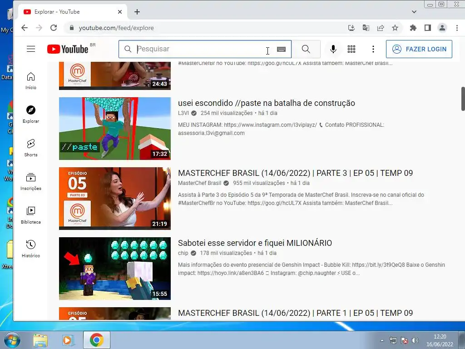Go to Início in the sidebar
The height and width of the screenshot is (349, 465).
pyautogui.click(x=31, y=81)
